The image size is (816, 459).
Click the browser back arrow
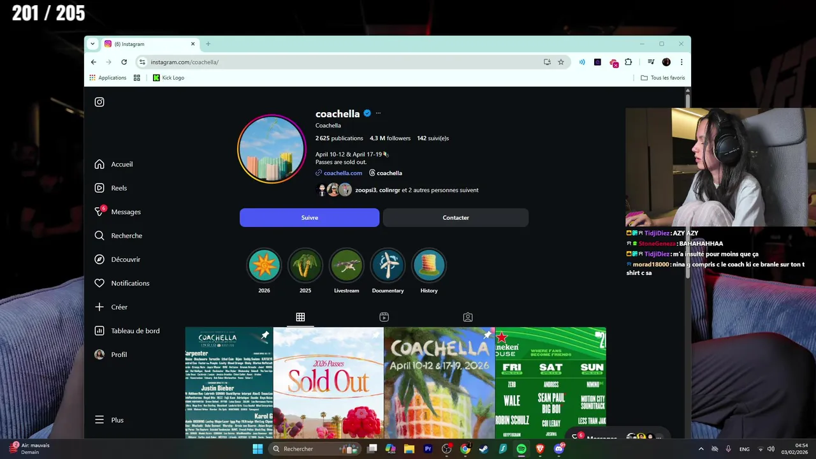93,62
